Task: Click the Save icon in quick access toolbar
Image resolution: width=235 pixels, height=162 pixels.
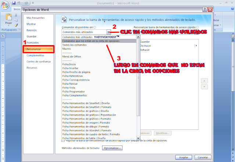Action: point(14,3)
